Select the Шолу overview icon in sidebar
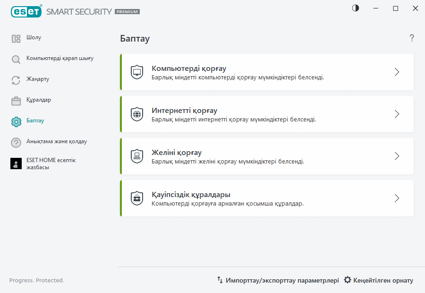This screenshot has width=425, height=293. pyautogui.click(x=16, y=38)
